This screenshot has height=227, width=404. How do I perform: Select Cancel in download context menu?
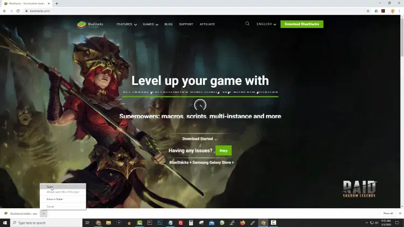click(63, 207)
